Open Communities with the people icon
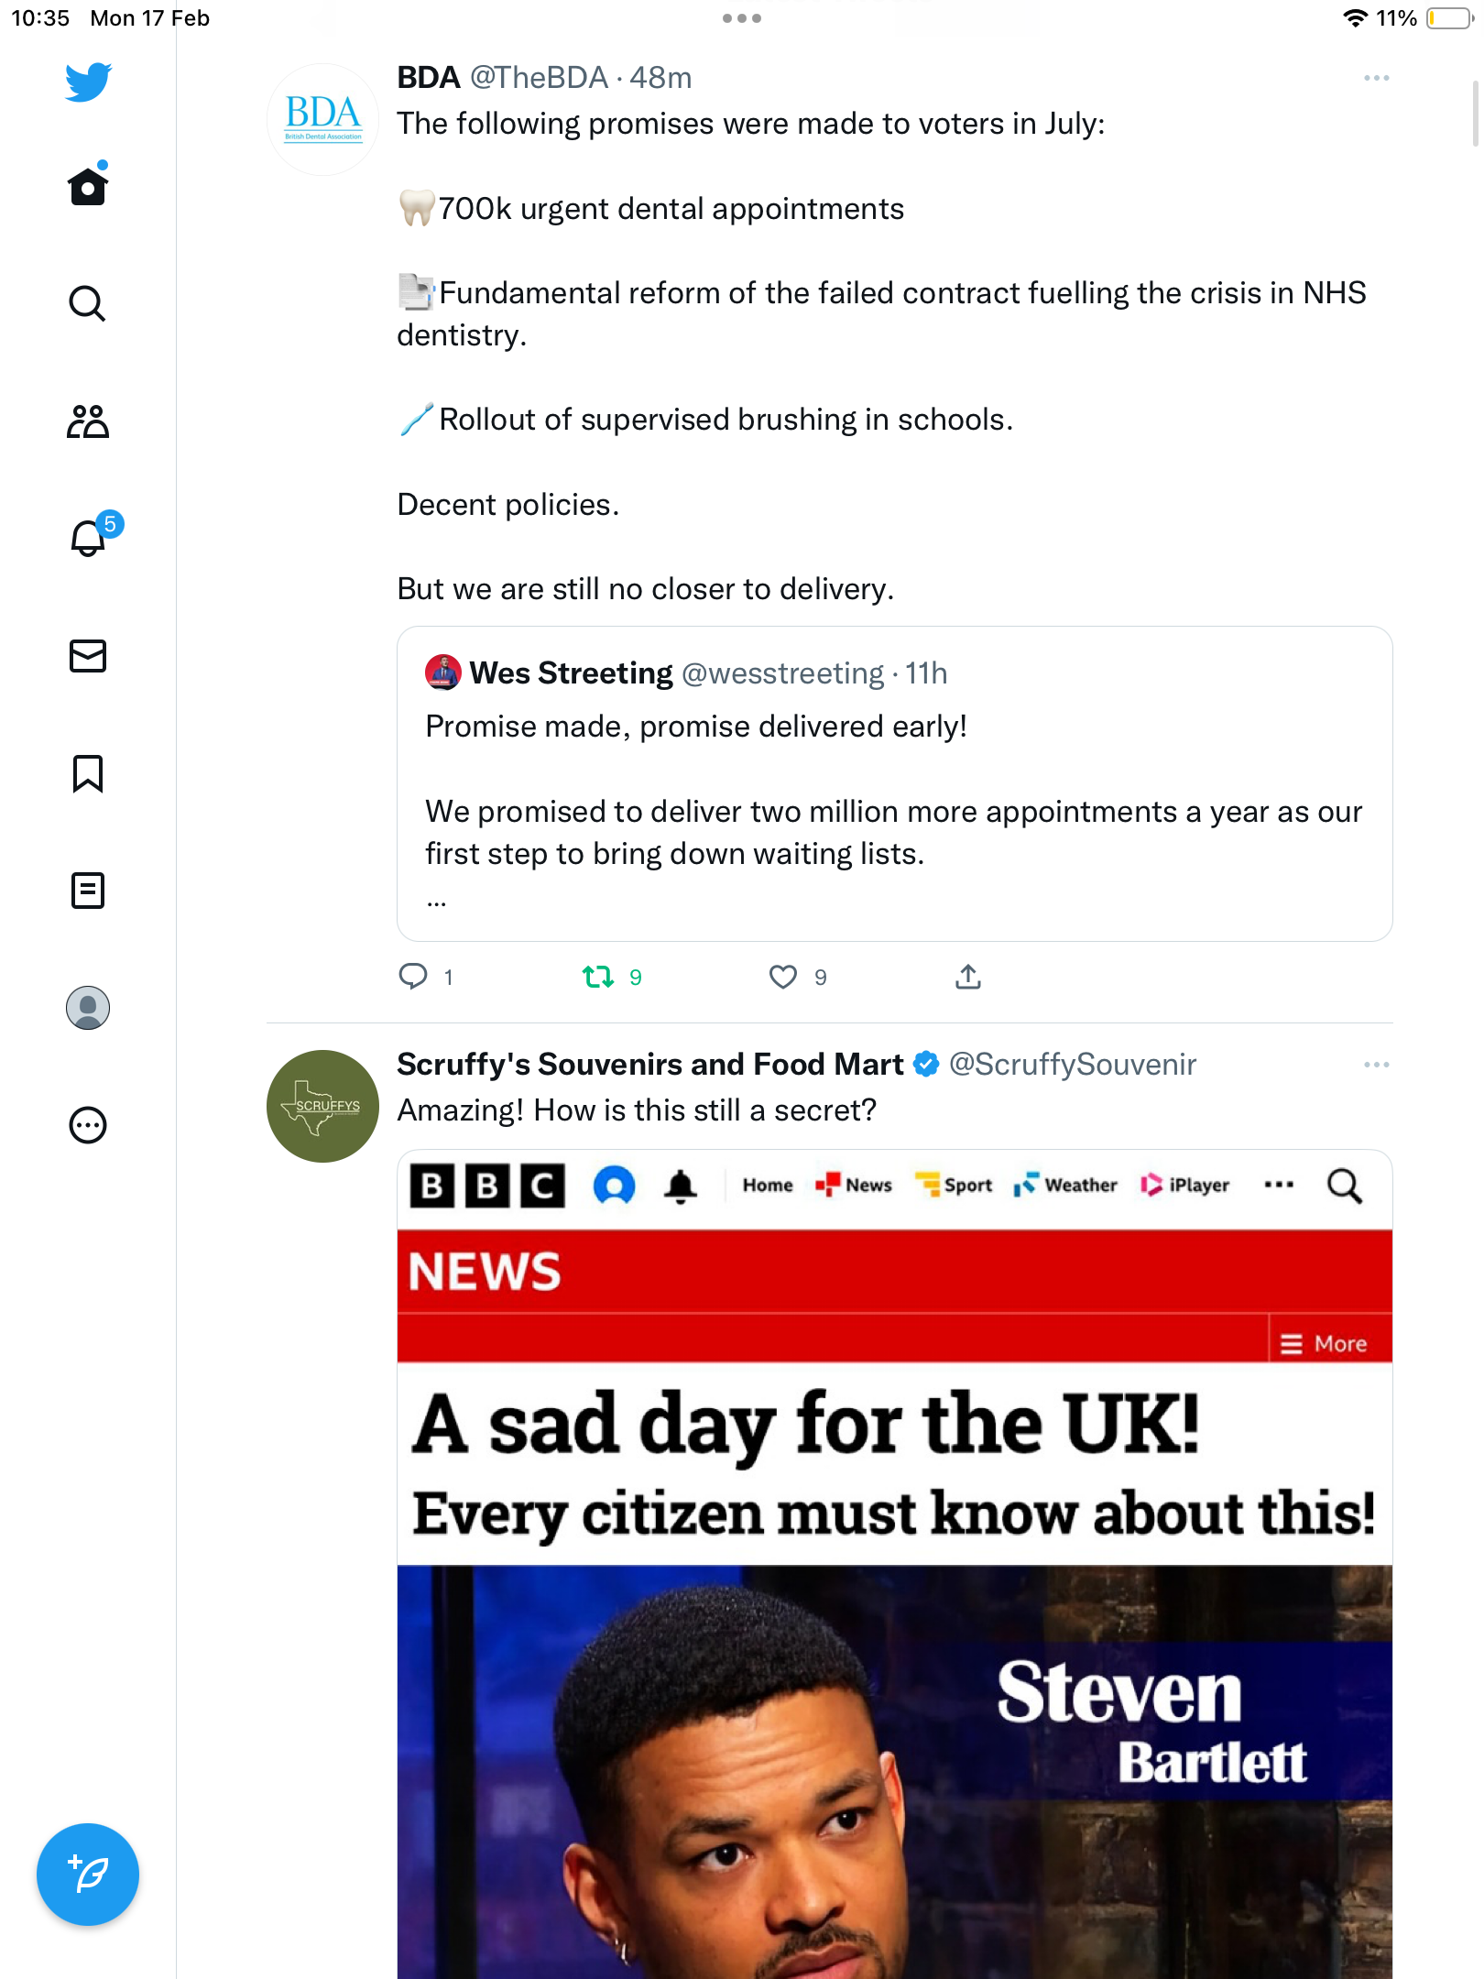 tap(88, 421)
